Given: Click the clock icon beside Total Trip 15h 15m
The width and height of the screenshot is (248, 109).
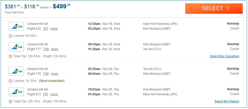Looking at the screenshot, I should click(10, 101).
